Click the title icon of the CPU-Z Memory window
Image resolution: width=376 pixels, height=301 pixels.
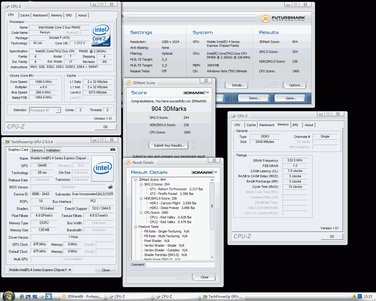(234, 116)
